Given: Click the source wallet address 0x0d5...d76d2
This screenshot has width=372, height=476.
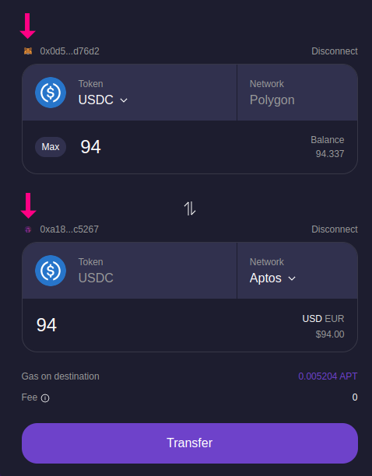Looking at the screenshot, I should [x=69, y=51].
